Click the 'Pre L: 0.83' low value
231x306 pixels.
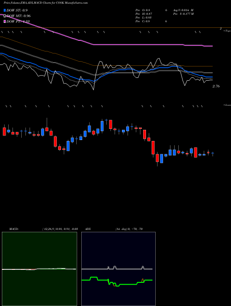(144, 18)
